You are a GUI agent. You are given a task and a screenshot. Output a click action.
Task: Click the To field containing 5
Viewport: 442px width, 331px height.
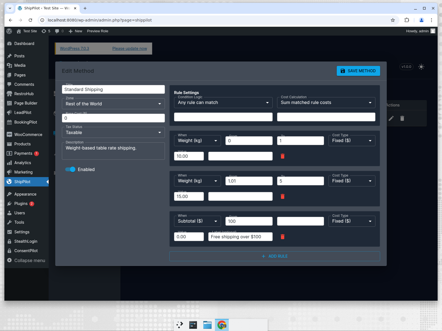[x=300, y=181]
